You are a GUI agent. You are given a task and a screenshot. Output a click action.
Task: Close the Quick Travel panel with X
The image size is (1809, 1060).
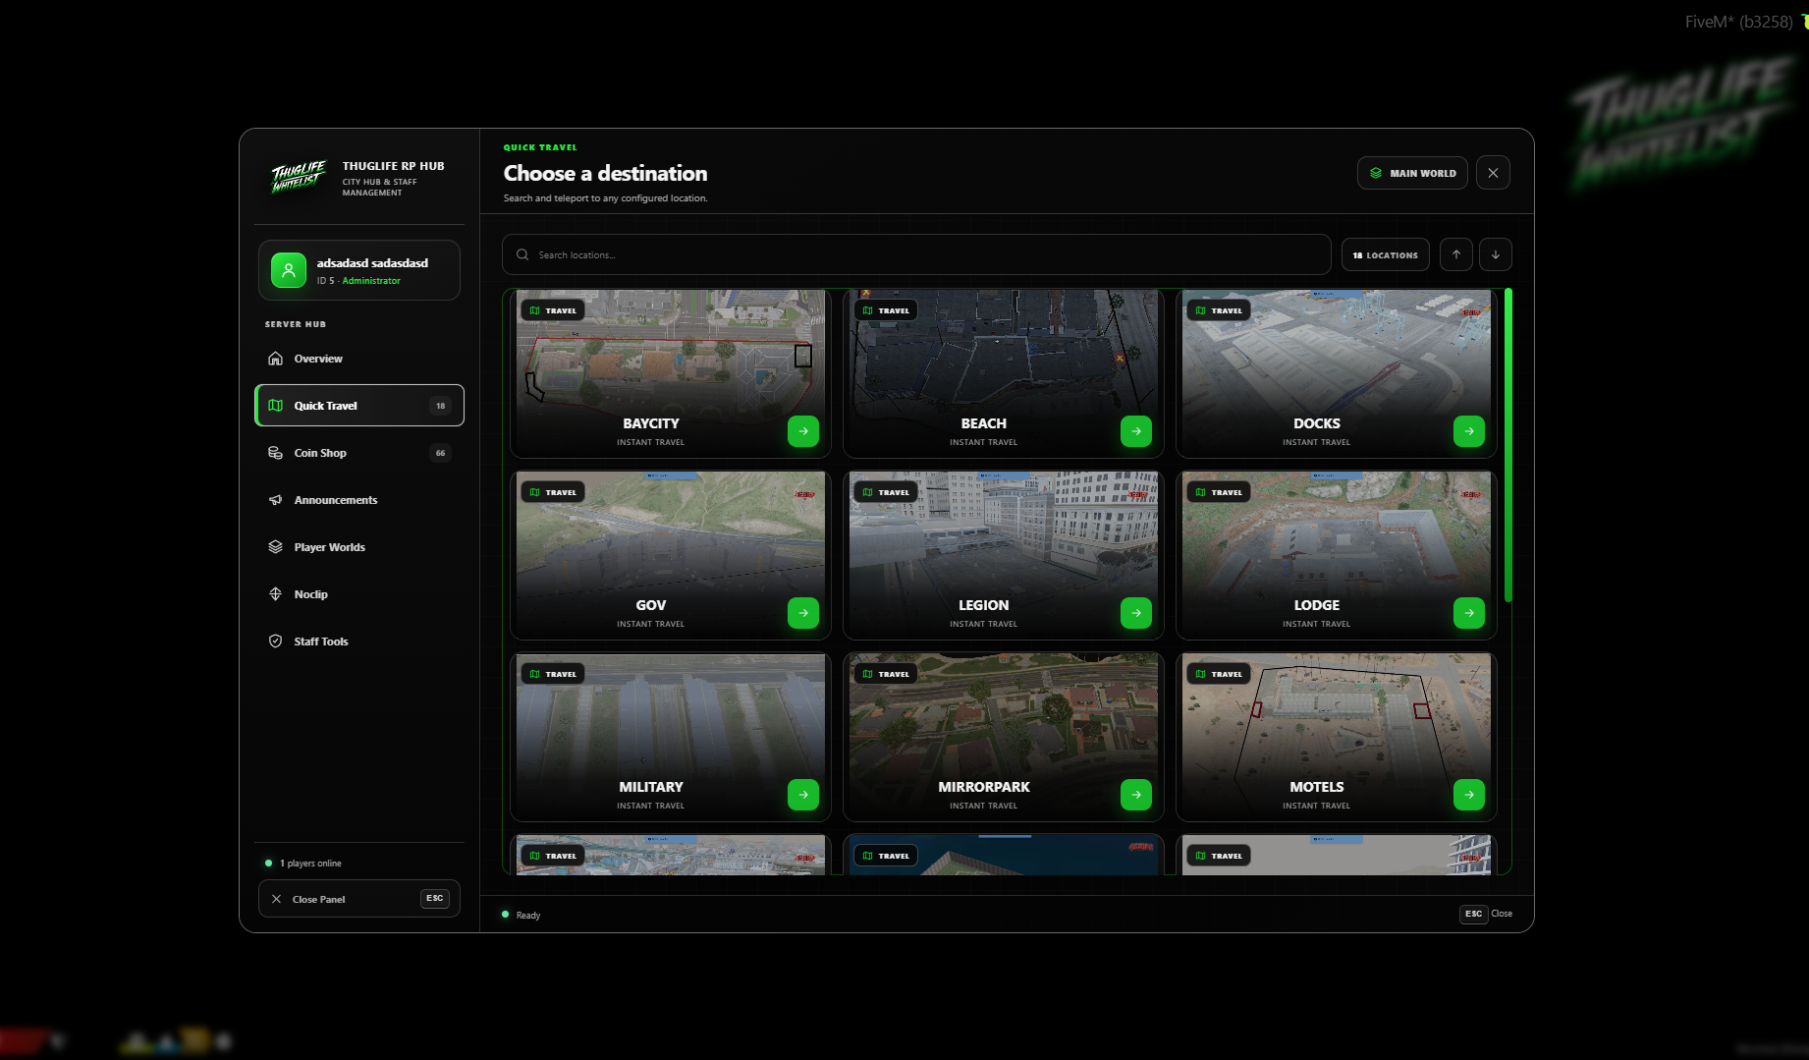[x=1493, y=173]
